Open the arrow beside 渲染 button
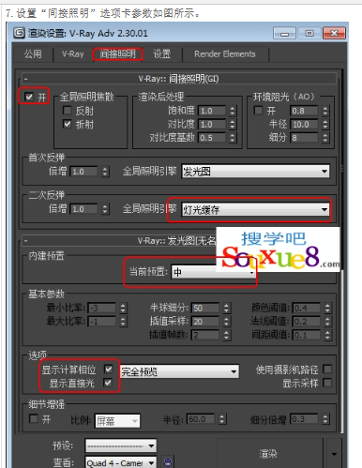The height and width of the screenshot is (468, 362). coord(334,454)
